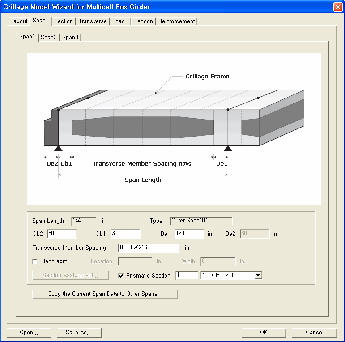
Task: Click the Diaphragm Width field
Action: [x=218, y=261]
